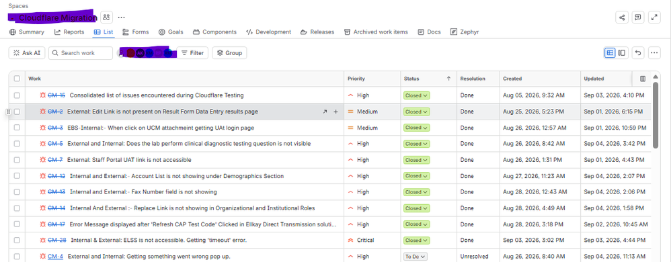
Task: Check the checkbox for CM-4 row
Action: (x=17, y=257)
